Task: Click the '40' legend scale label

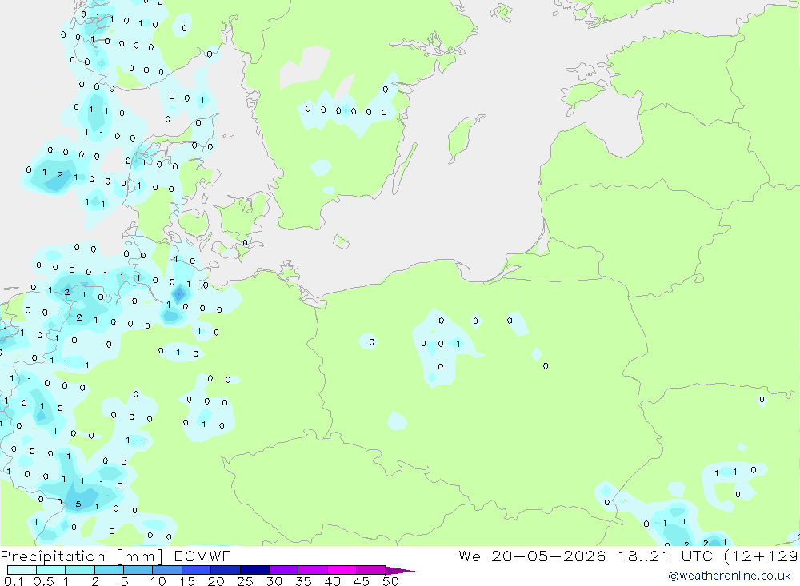Action: 332,581
